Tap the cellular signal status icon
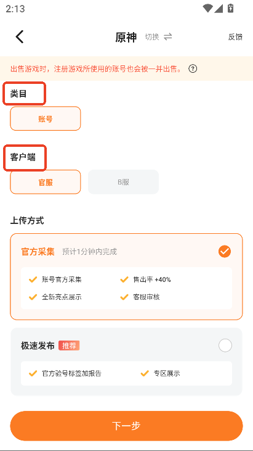The width and height of the screenshot is (253, 451). 219,9
